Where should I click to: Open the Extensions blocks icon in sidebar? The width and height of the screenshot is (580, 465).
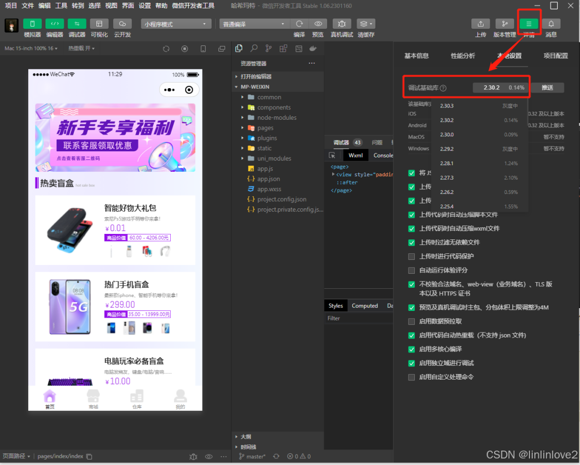click(283, 48)
